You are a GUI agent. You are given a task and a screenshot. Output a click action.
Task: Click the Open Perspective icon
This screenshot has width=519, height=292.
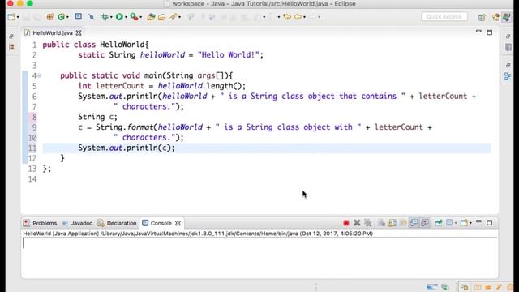click(x=482, y=17)
